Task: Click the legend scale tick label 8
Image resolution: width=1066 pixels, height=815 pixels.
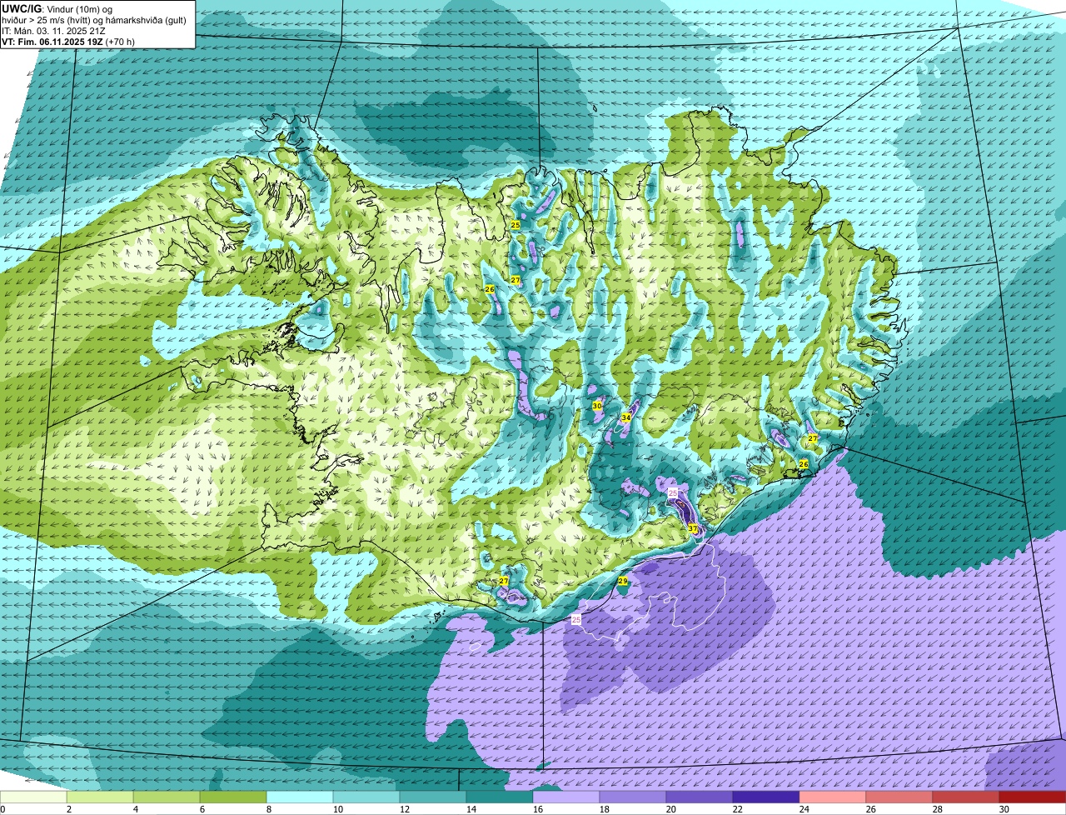Action: click(268, 809)
